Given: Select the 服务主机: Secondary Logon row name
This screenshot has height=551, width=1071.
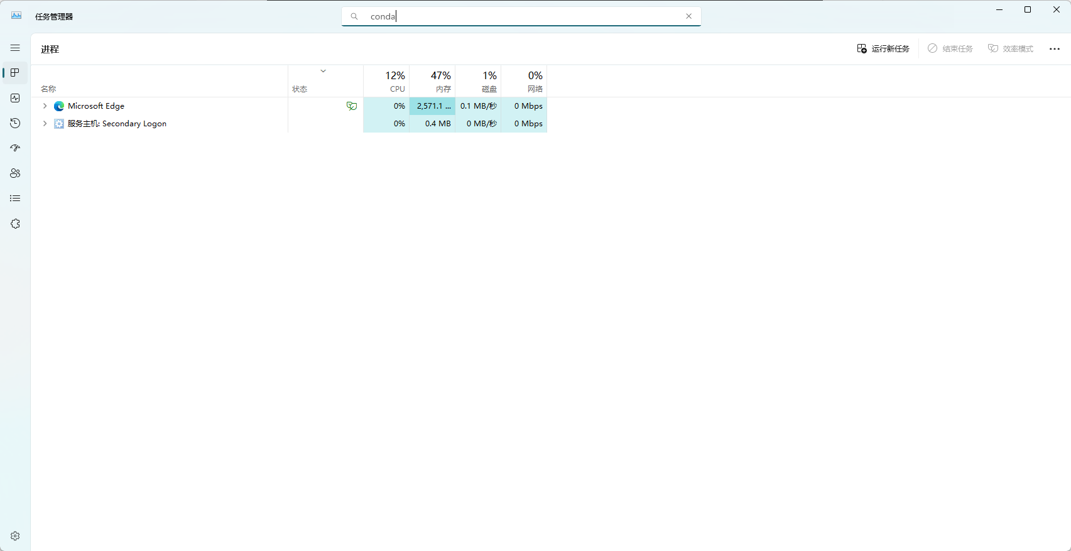Looking at the screenshot, I should (x=117, y=124).
